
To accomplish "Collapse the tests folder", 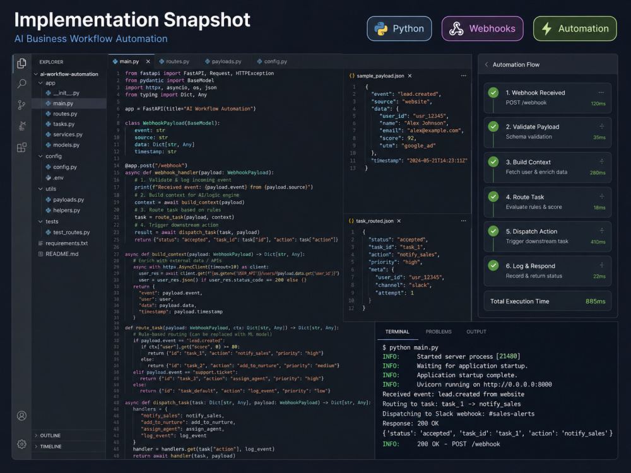I will click(x=40, y=221).
